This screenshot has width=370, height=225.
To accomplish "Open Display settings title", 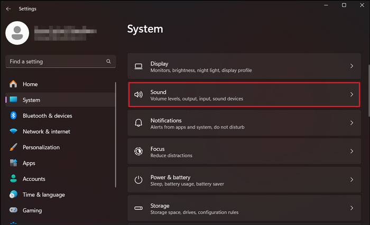I will 160,64.
